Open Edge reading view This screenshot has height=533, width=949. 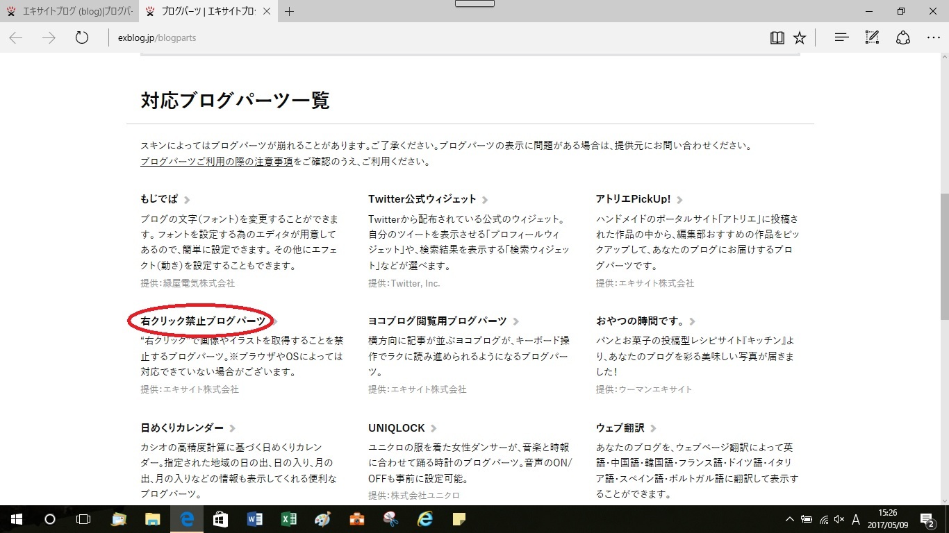pyautogui.click(x=777, y=38)
